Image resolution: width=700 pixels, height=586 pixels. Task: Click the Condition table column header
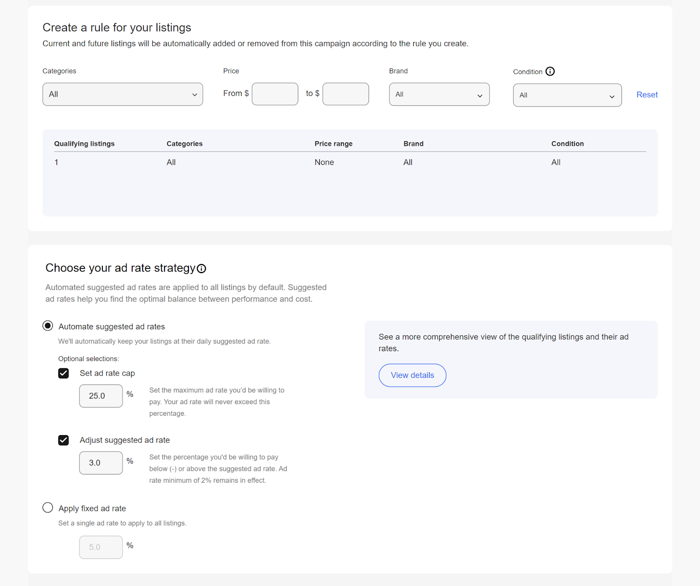(x=567, y=143)
